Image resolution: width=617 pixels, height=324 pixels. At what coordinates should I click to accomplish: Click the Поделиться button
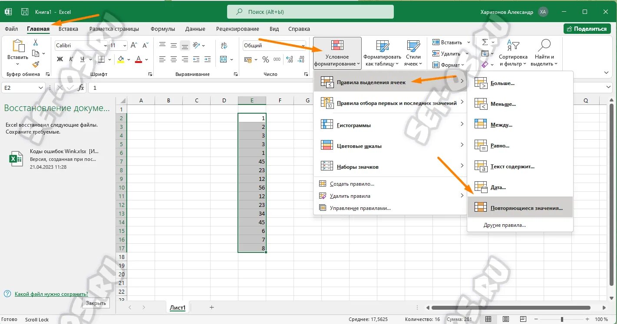click(587, 29)
